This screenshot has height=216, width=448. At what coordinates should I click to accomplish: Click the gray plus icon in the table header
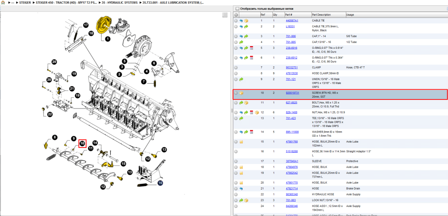click(236, 15)
